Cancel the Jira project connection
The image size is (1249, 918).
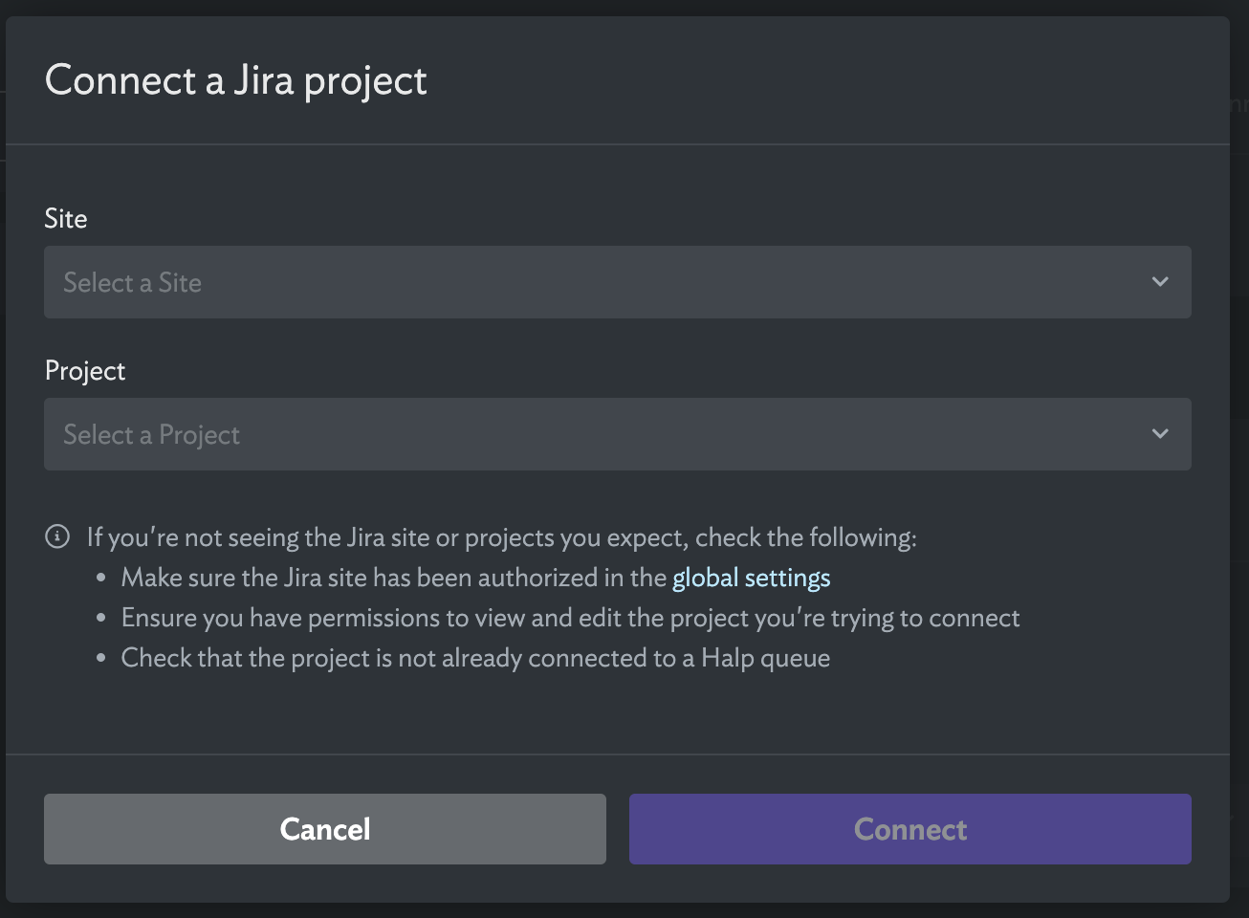coord(325,829)
